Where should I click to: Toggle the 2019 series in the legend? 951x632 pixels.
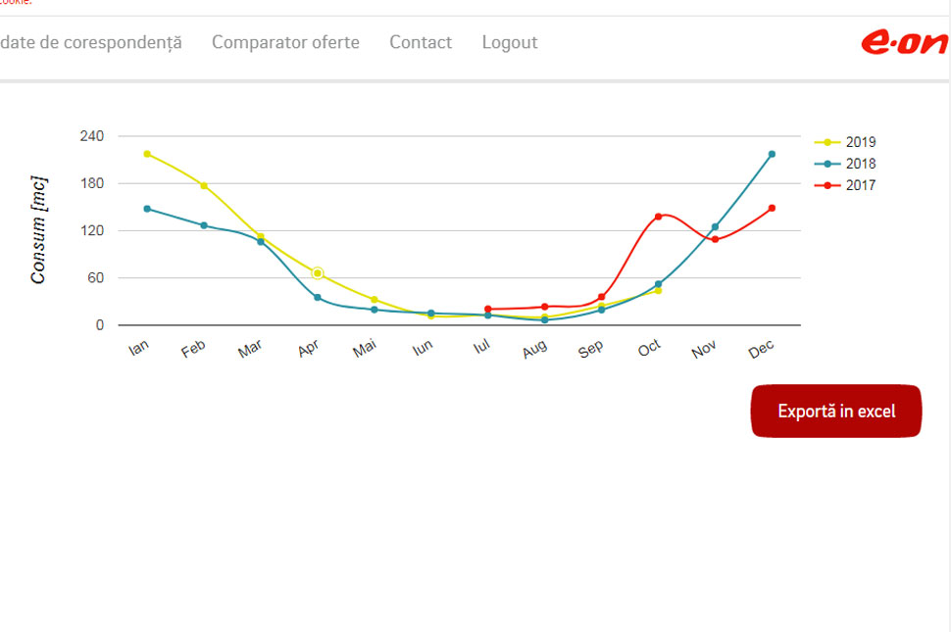[x=845, y=142]
